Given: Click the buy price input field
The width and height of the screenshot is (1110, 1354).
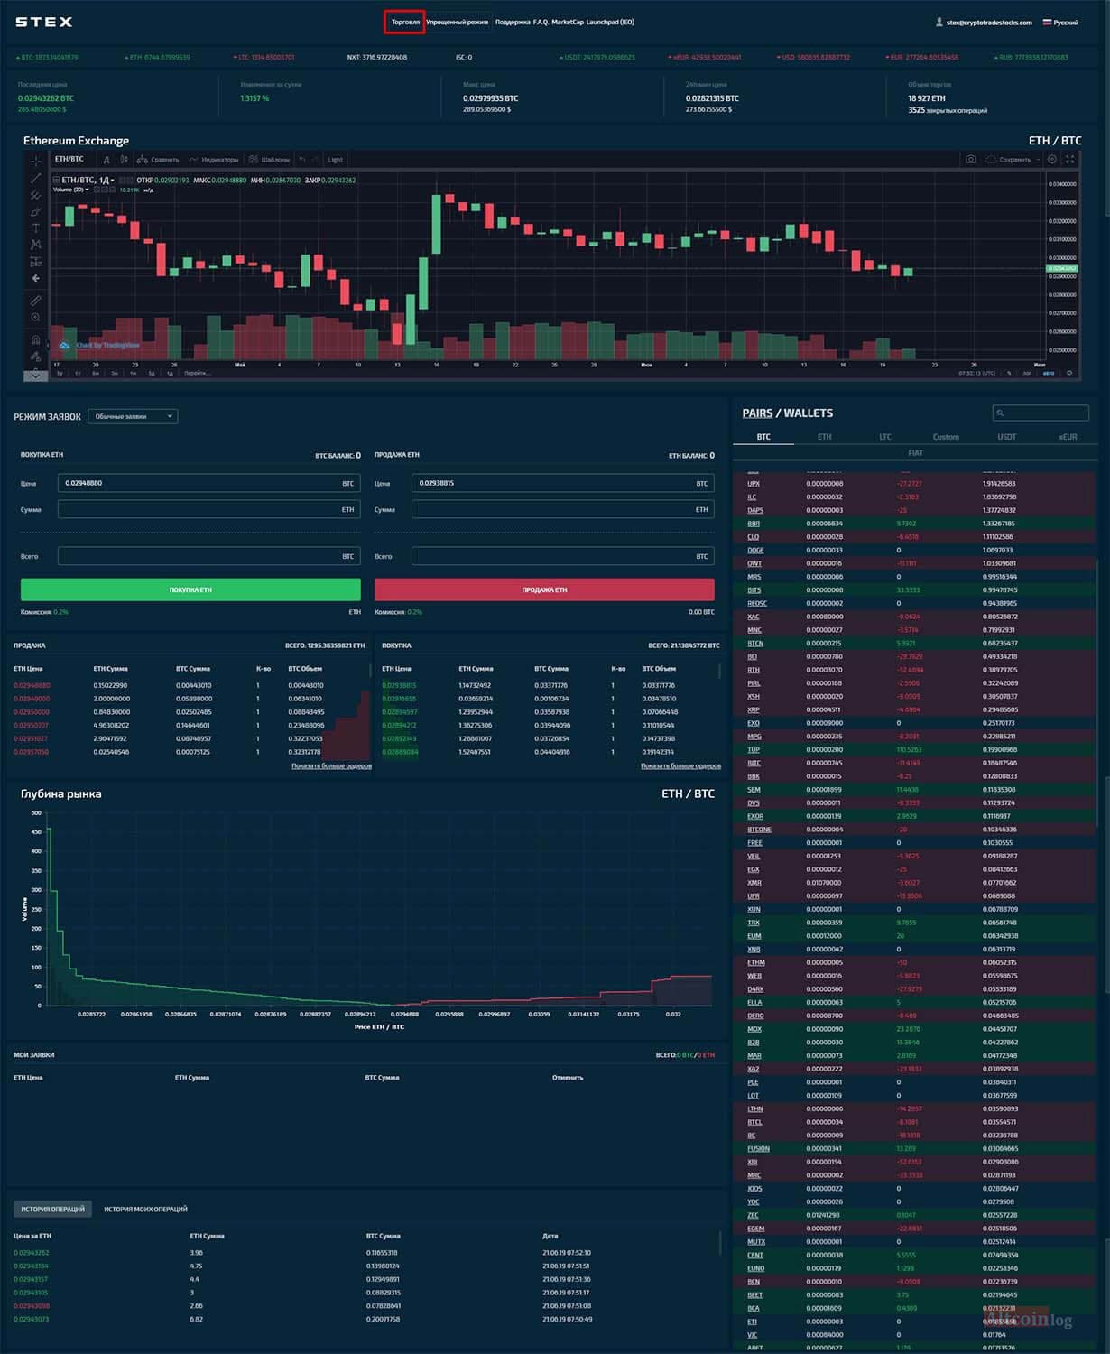Looking at the screenshot, I should coord(208,484).
